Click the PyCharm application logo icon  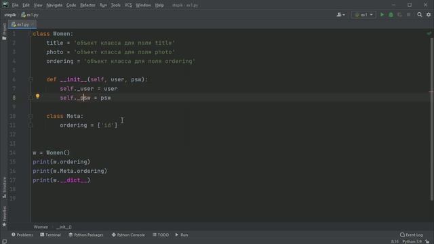5,5
